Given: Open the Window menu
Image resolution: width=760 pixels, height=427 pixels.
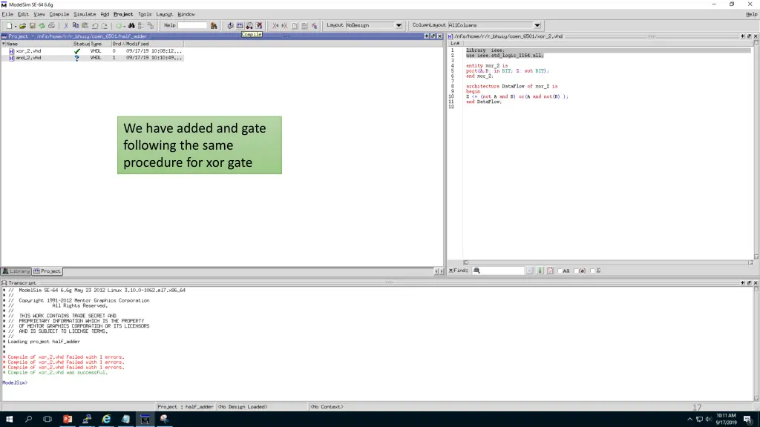Looking at the screenshot, I should point(186,15).
